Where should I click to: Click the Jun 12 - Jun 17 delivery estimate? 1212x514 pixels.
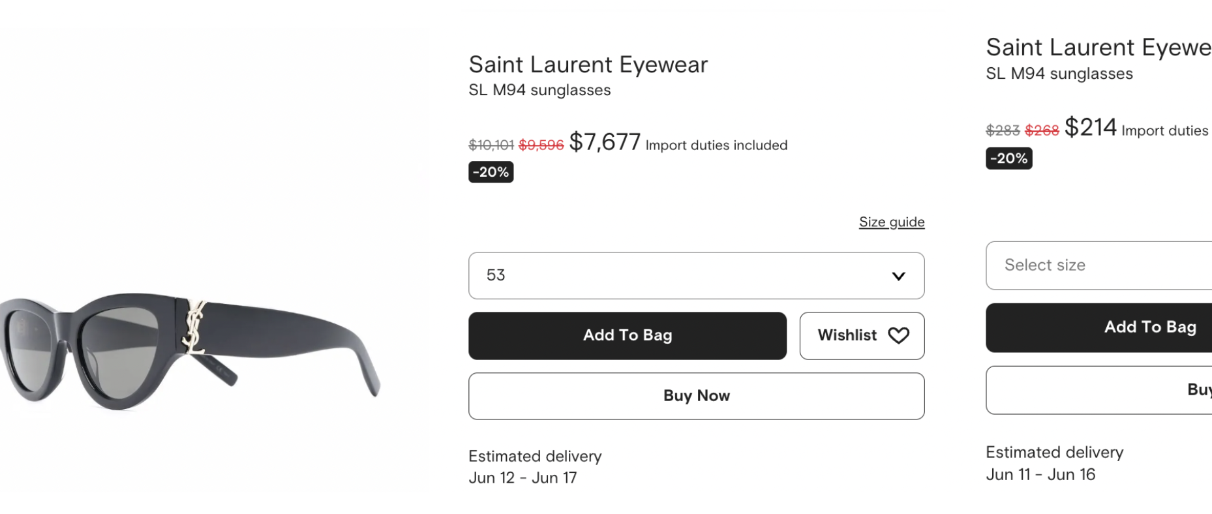pyautogui.click(x=523, y=478)
